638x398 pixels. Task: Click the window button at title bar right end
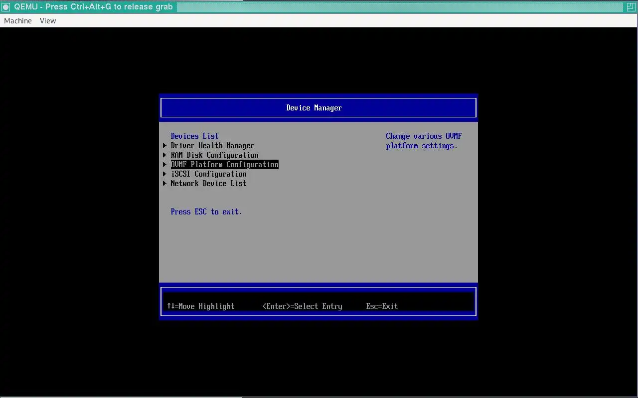pyautogui.click(x=631, y=7)
